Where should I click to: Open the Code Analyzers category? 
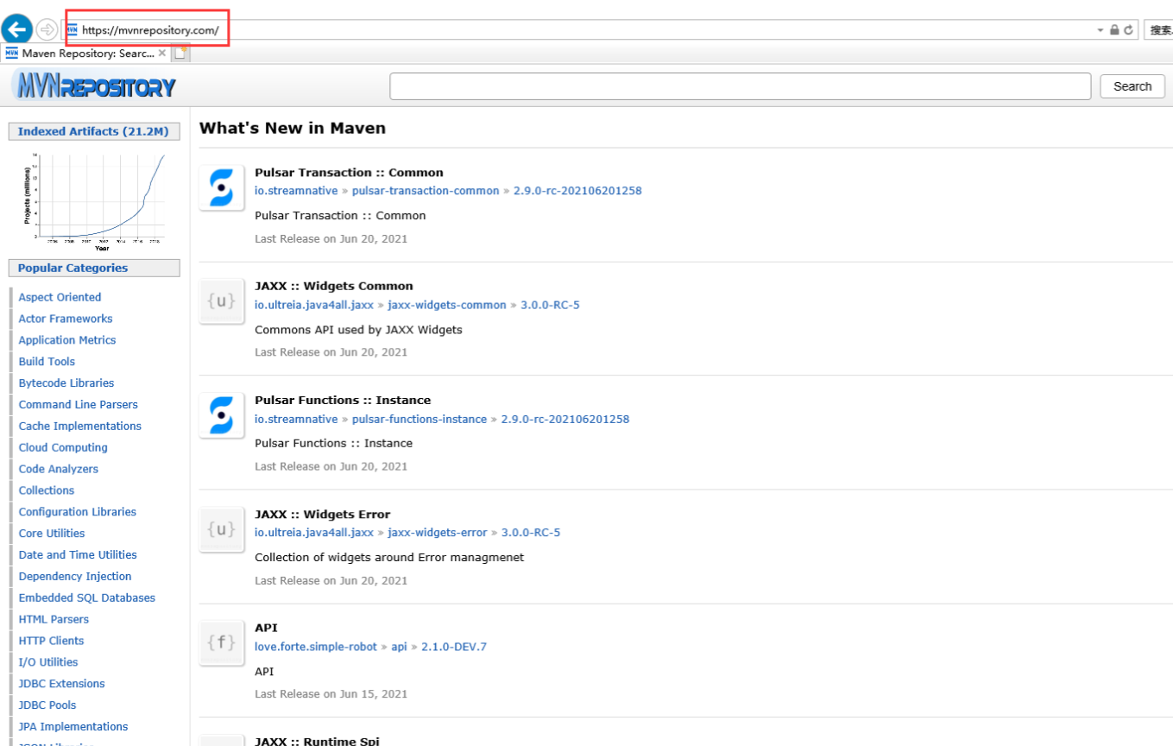pyautogui.click(x=59, y=469)
